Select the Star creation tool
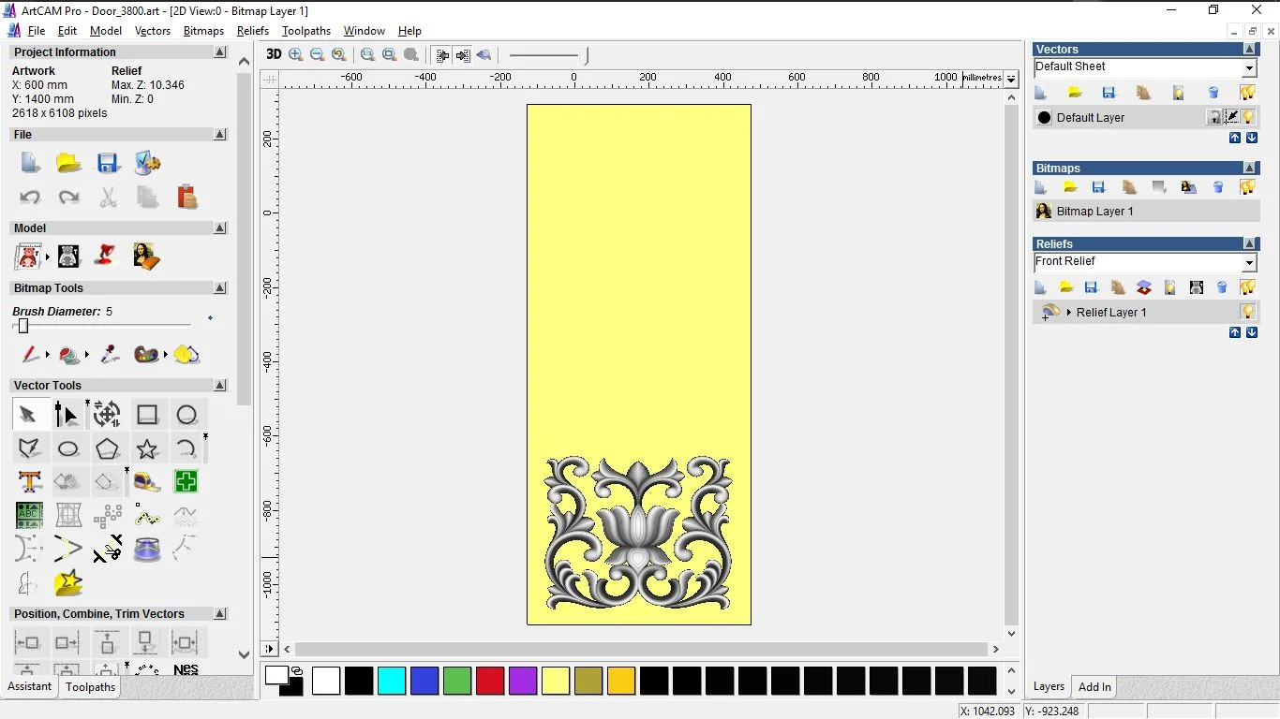 pyautogui.click(x=147, y=448)
